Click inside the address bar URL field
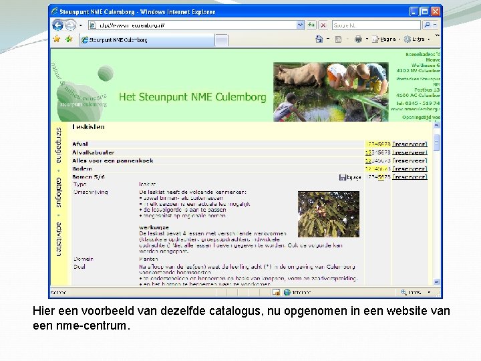 coord(196,25)
